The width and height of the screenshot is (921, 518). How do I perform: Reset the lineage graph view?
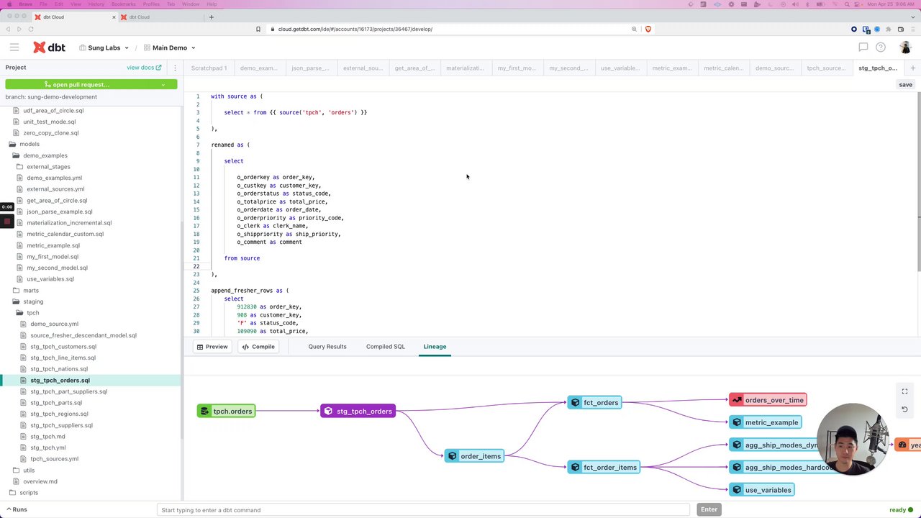pos(904,409)
